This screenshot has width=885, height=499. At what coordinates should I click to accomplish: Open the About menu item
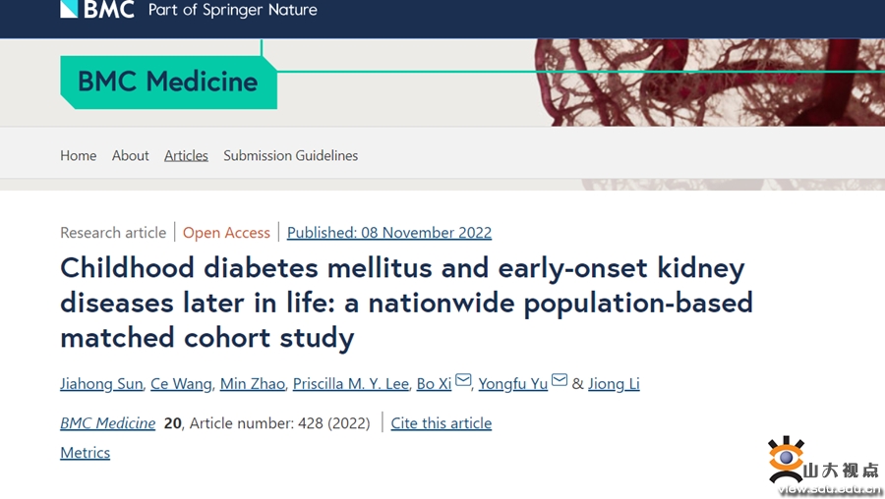(x=130, y=155)
